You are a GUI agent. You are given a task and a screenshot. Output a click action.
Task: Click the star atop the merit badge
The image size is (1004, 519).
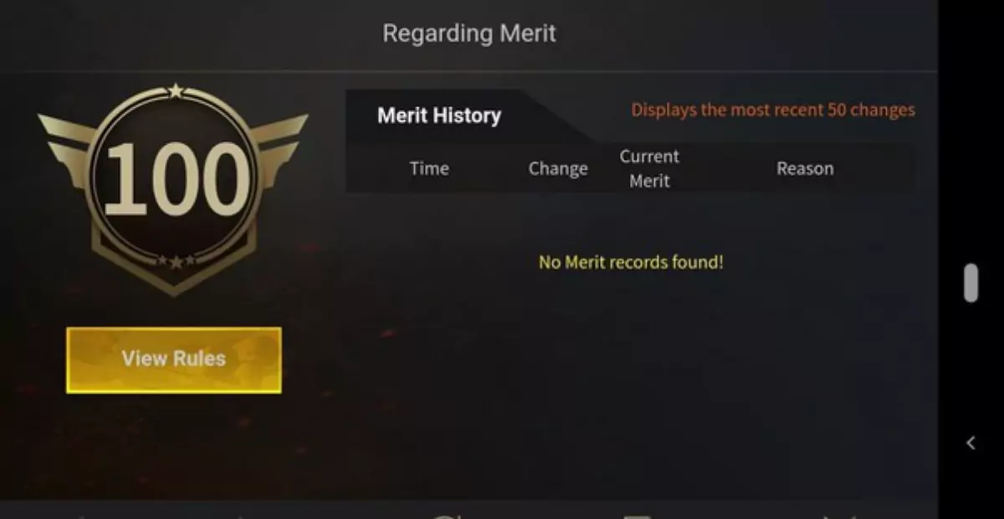[x=175, y=90]
